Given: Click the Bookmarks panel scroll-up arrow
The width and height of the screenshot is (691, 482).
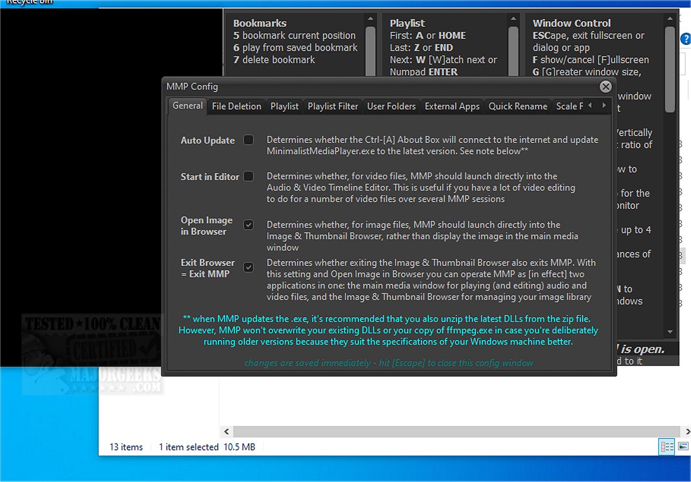Looking at the screenshot, I should [x=370, y=19].
